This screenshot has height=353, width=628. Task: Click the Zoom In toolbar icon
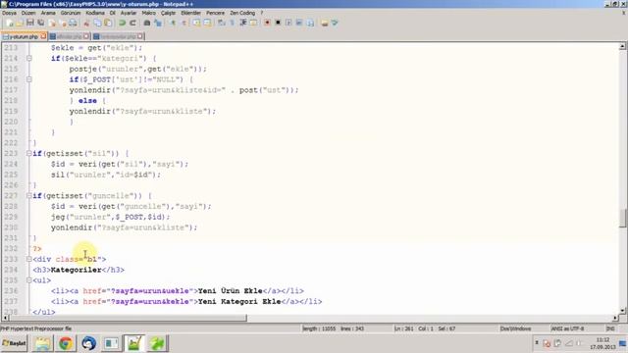[173, 23]
